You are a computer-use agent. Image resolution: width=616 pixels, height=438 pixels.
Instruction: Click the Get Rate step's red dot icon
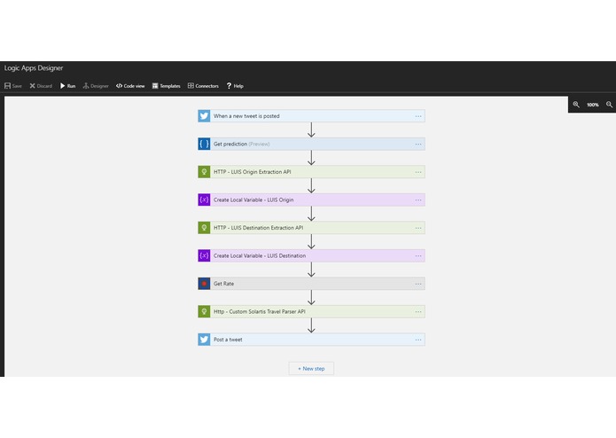pos(204,283)
